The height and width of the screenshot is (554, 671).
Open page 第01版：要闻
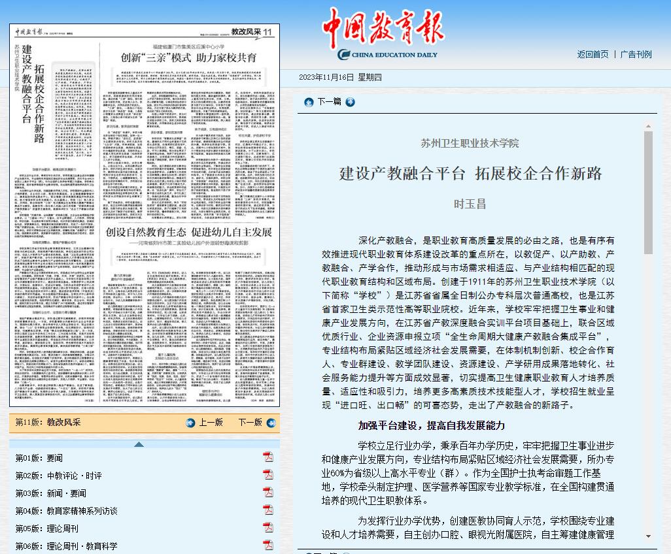39,458
